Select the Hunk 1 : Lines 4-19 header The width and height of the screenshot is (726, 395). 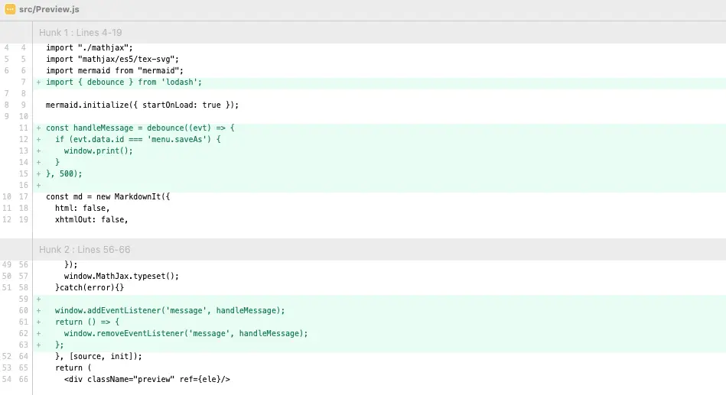click(x=82, y=33)
